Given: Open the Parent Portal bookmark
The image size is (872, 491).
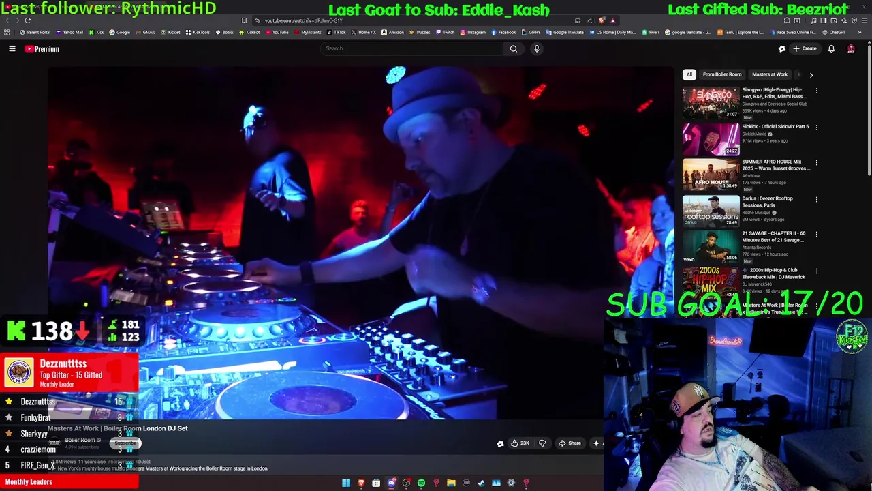Looking at the screenshot, I should click(35, 32).
